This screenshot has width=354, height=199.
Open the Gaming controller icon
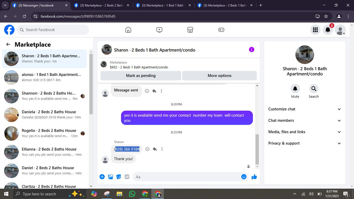tap(221, 30)
